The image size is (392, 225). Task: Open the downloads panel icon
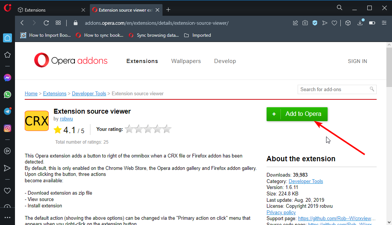coord(360,23)
